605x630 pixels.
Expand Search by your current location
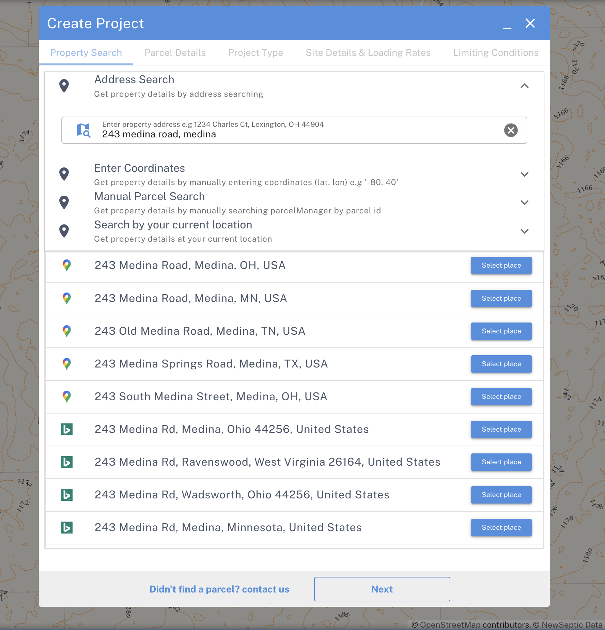(x=525, y=231)
